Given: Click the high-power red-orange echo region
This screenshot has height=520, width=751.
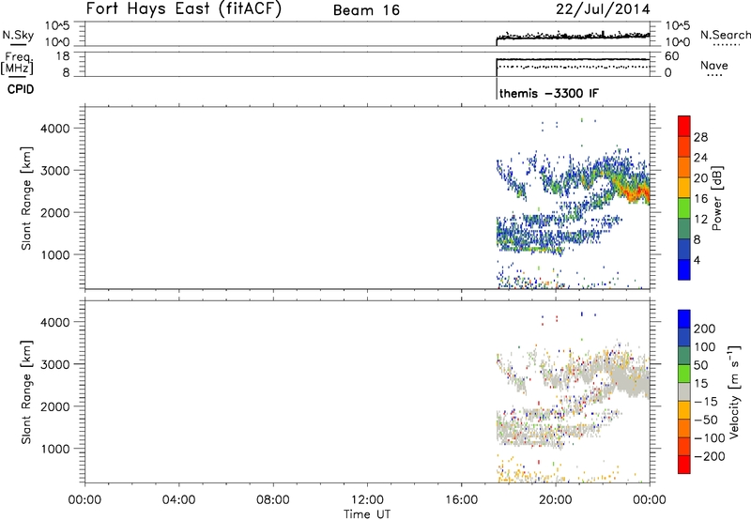Looking at the screenshot, I should [x=635, y=193].
